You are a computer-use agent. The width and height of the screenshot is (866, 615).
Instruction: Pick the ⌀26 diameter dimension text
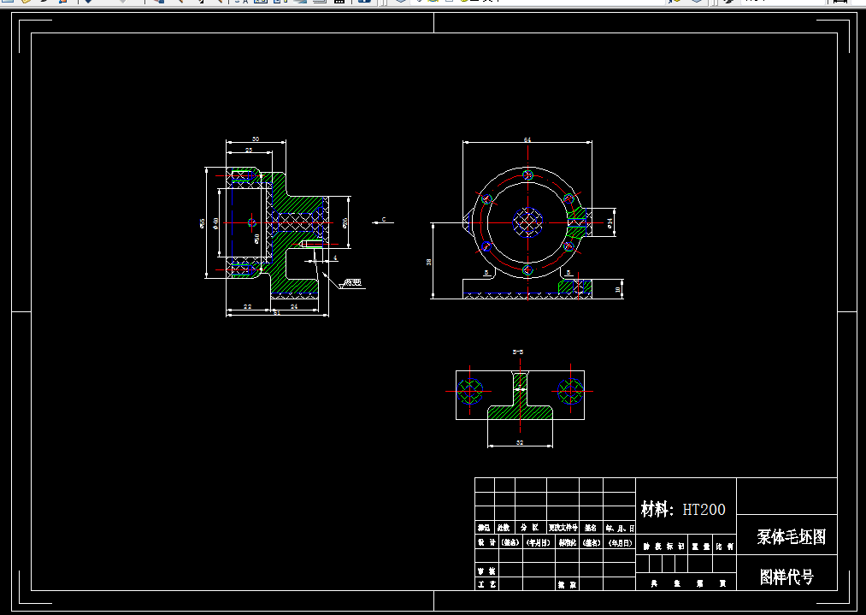[345, 222]
